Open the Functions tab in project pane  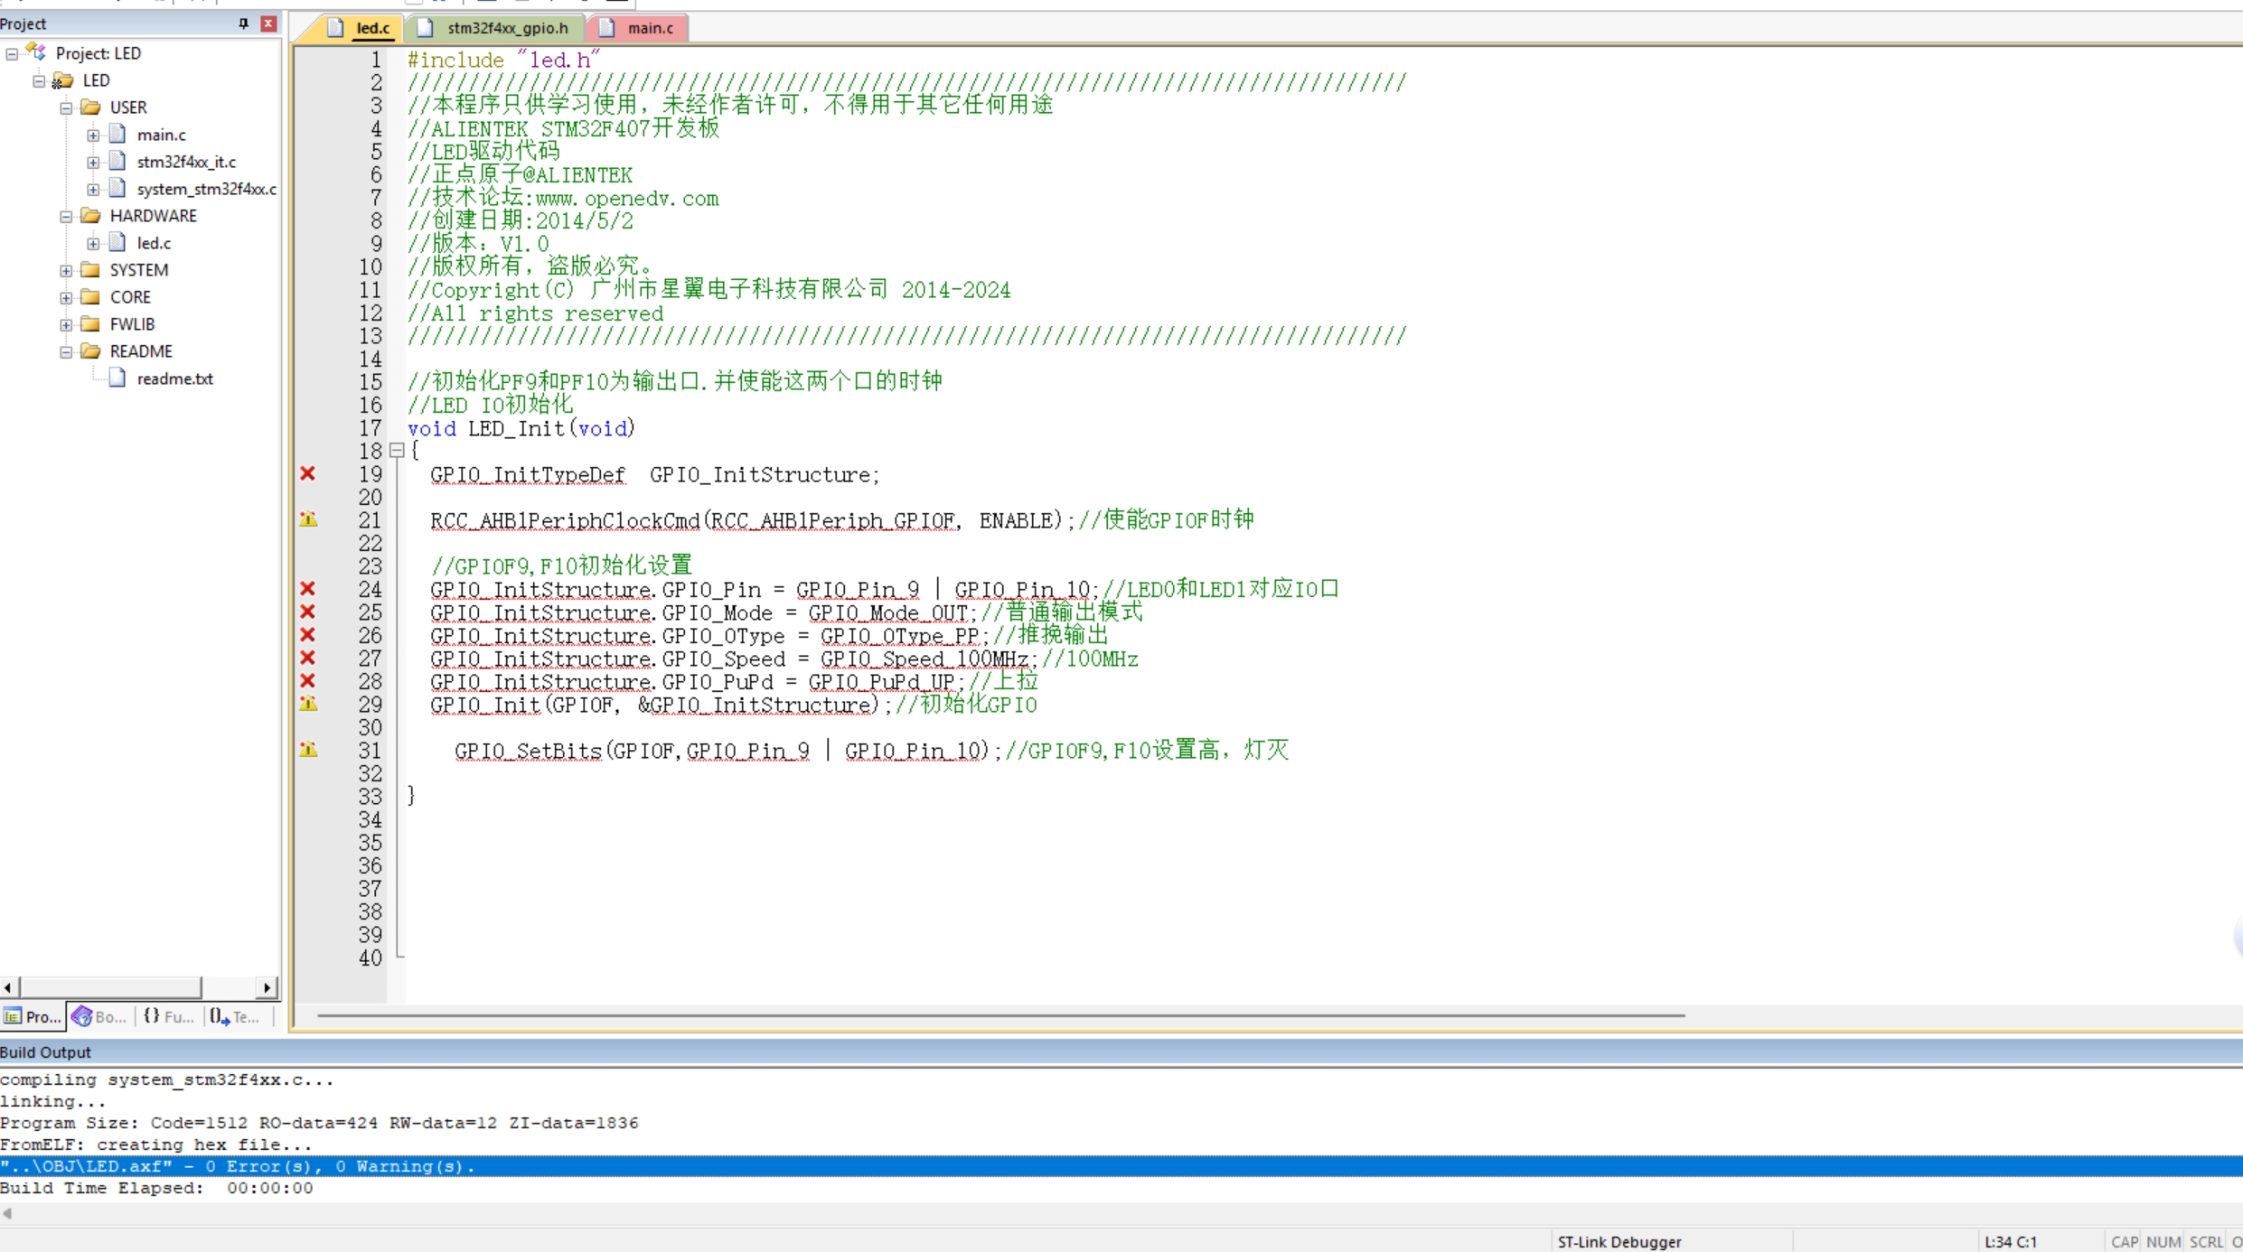(169, 1016)
